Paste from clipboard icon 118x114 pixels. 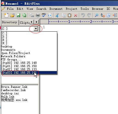[69, 15]
